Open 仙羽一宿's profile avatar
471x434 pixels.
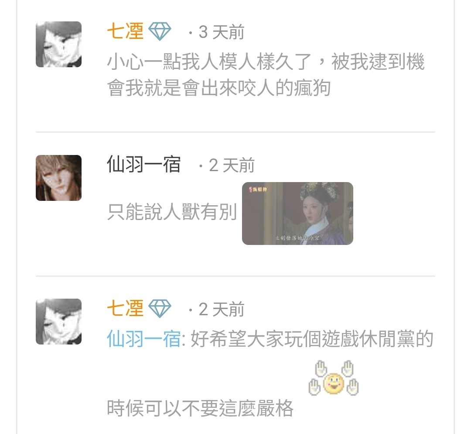tap(58, 178)
